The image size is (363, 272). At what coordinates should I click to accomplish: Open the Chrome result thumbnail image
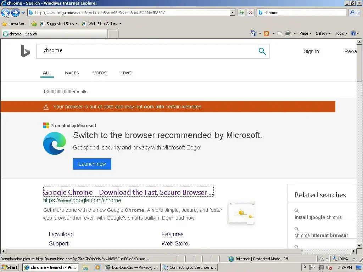click(241, 213)
